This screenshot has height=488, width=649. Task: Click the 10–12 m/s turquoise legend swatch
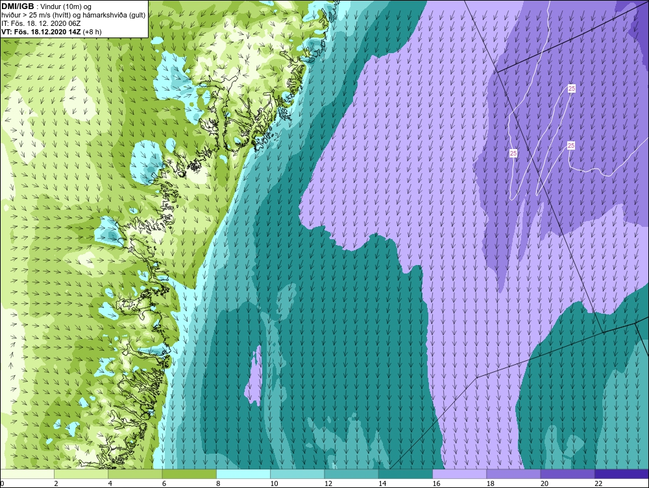[297, 474]
